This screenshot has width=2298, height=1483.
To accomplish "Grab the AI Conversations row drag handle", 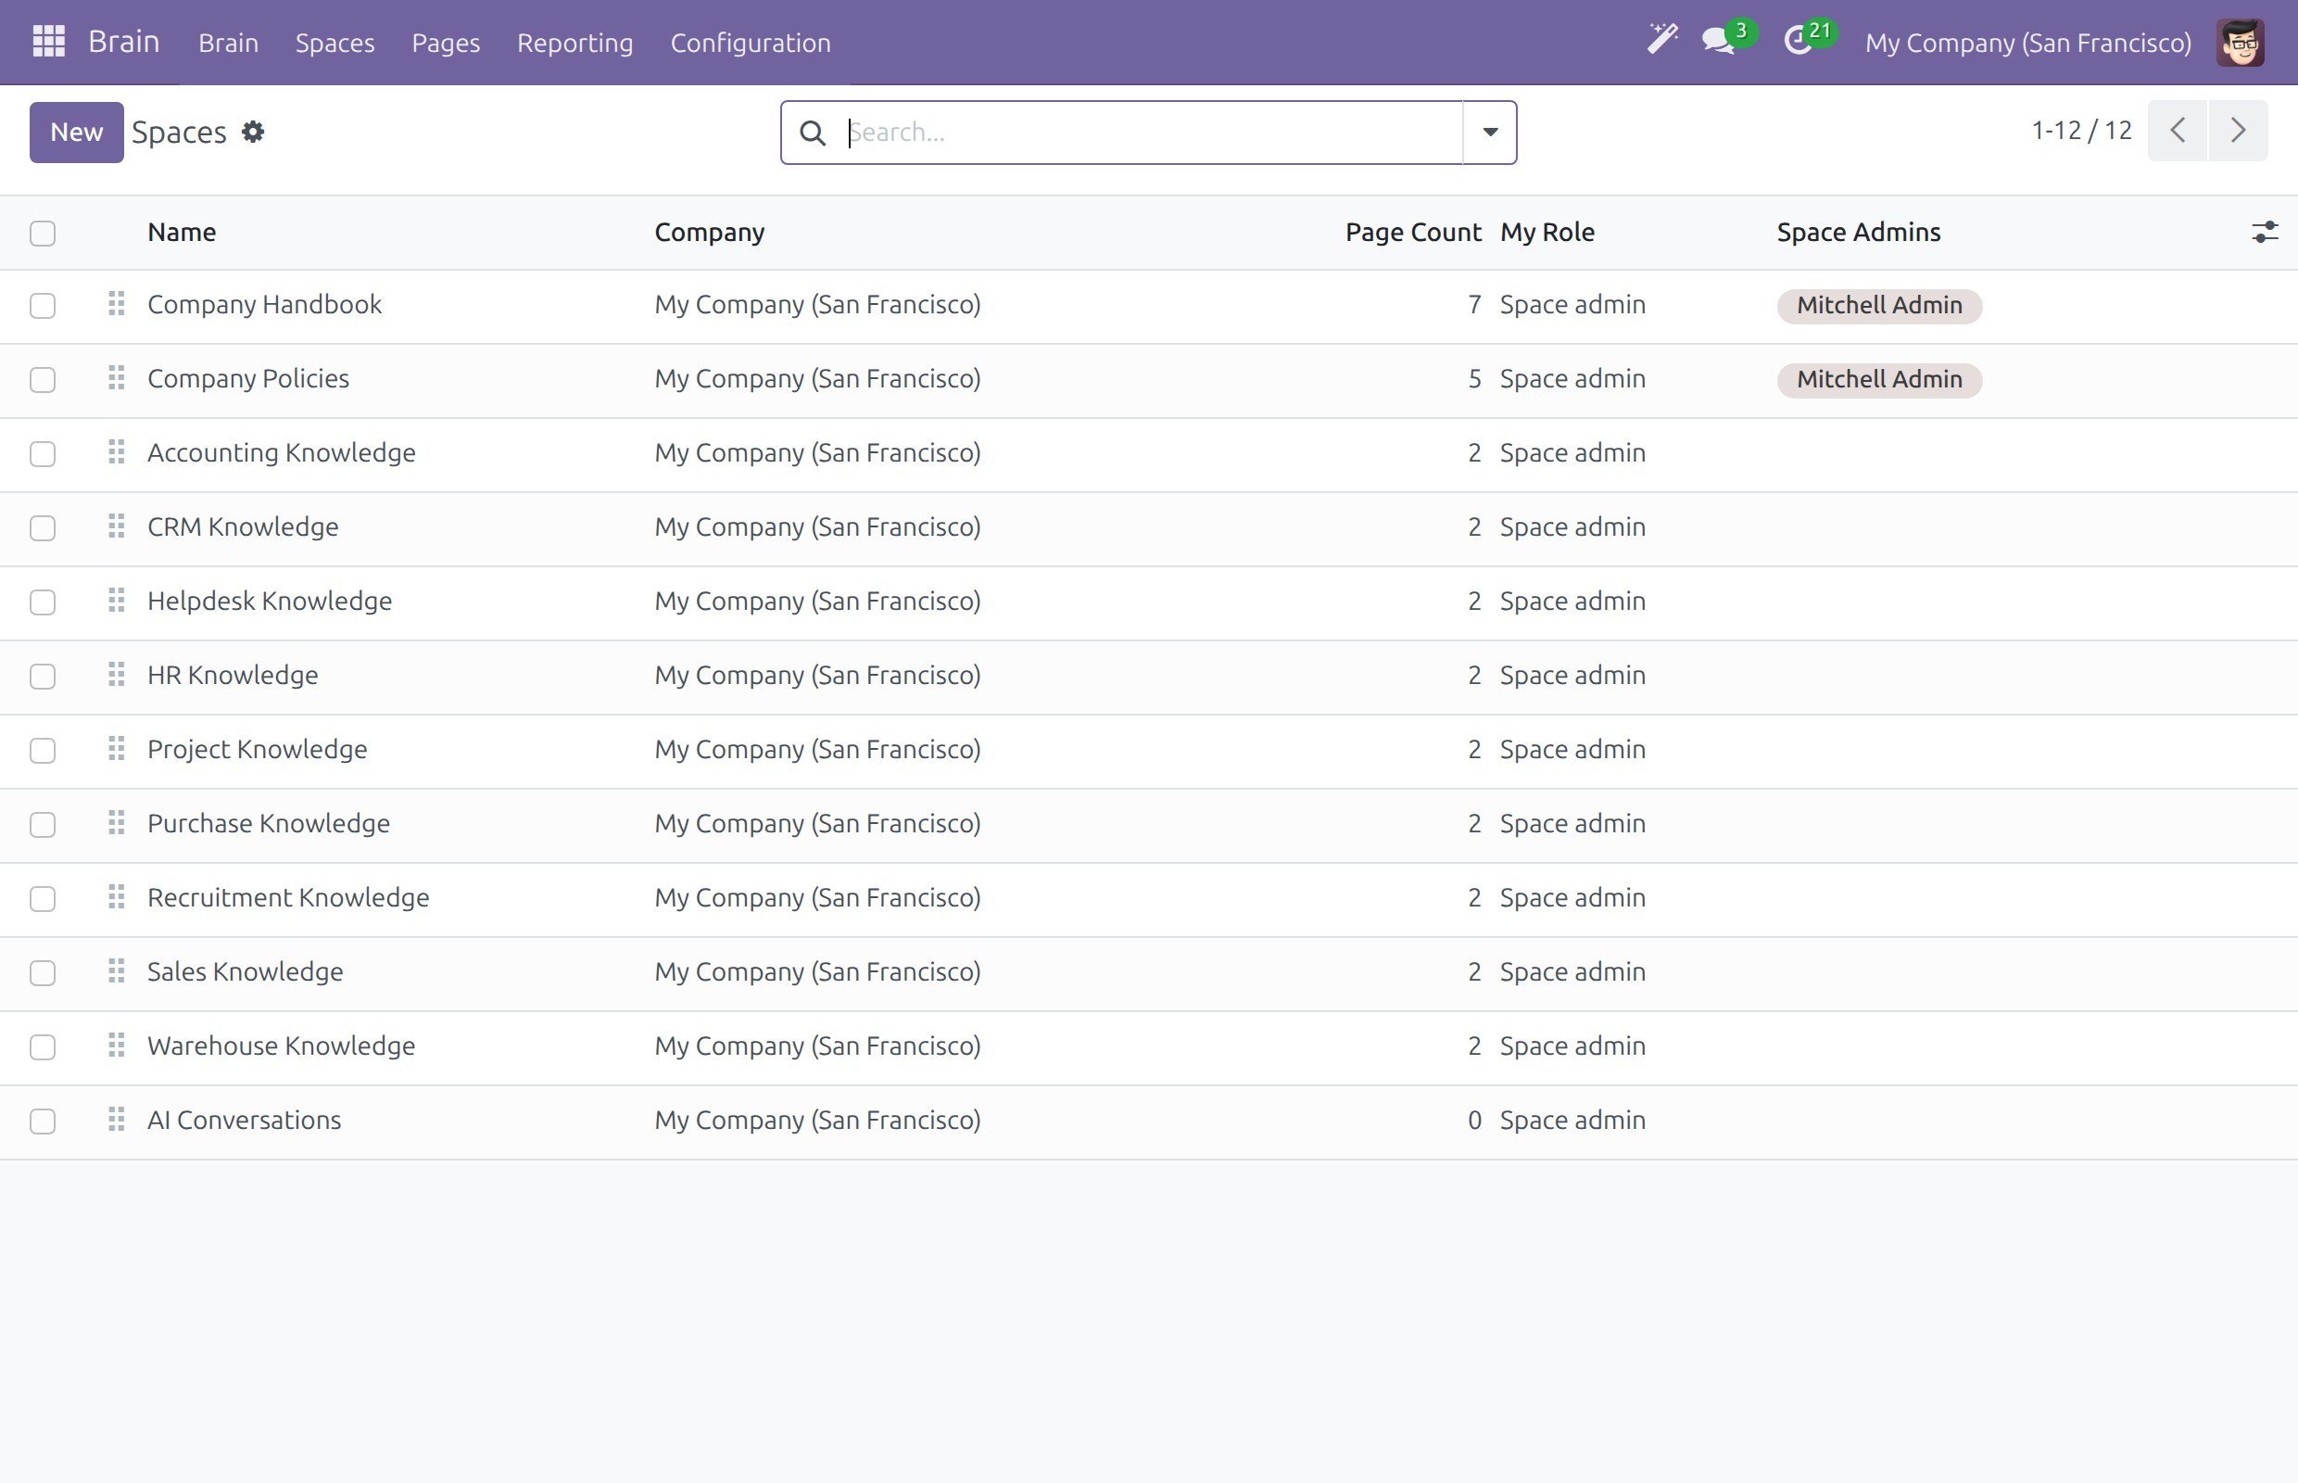I will [x=117, y=1120].
